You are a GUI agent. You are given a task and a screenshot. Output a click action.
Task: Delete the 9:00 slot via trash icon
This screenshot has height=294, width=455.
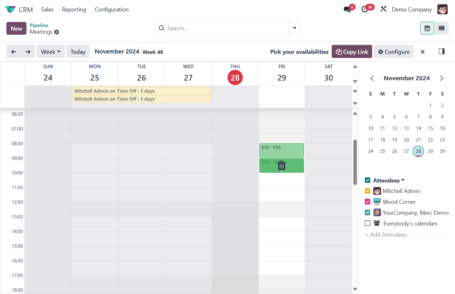[x=282, y=166]
